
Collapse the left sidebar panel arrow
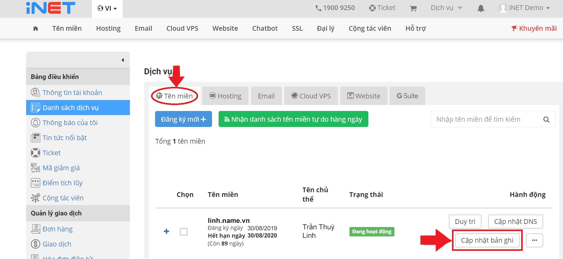coord(123,60)
